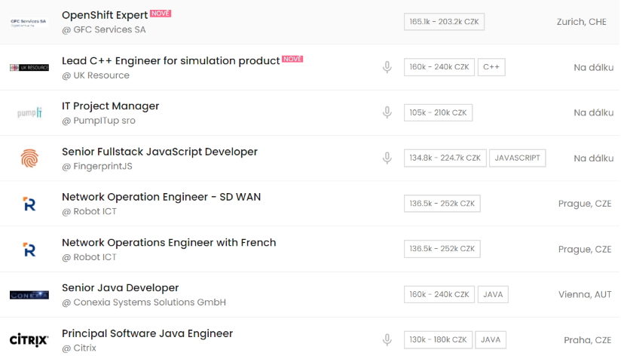This screenshot has height=362, width=633.
Task: Select the JAVASCRIPT tag
Action: point(518,158)
